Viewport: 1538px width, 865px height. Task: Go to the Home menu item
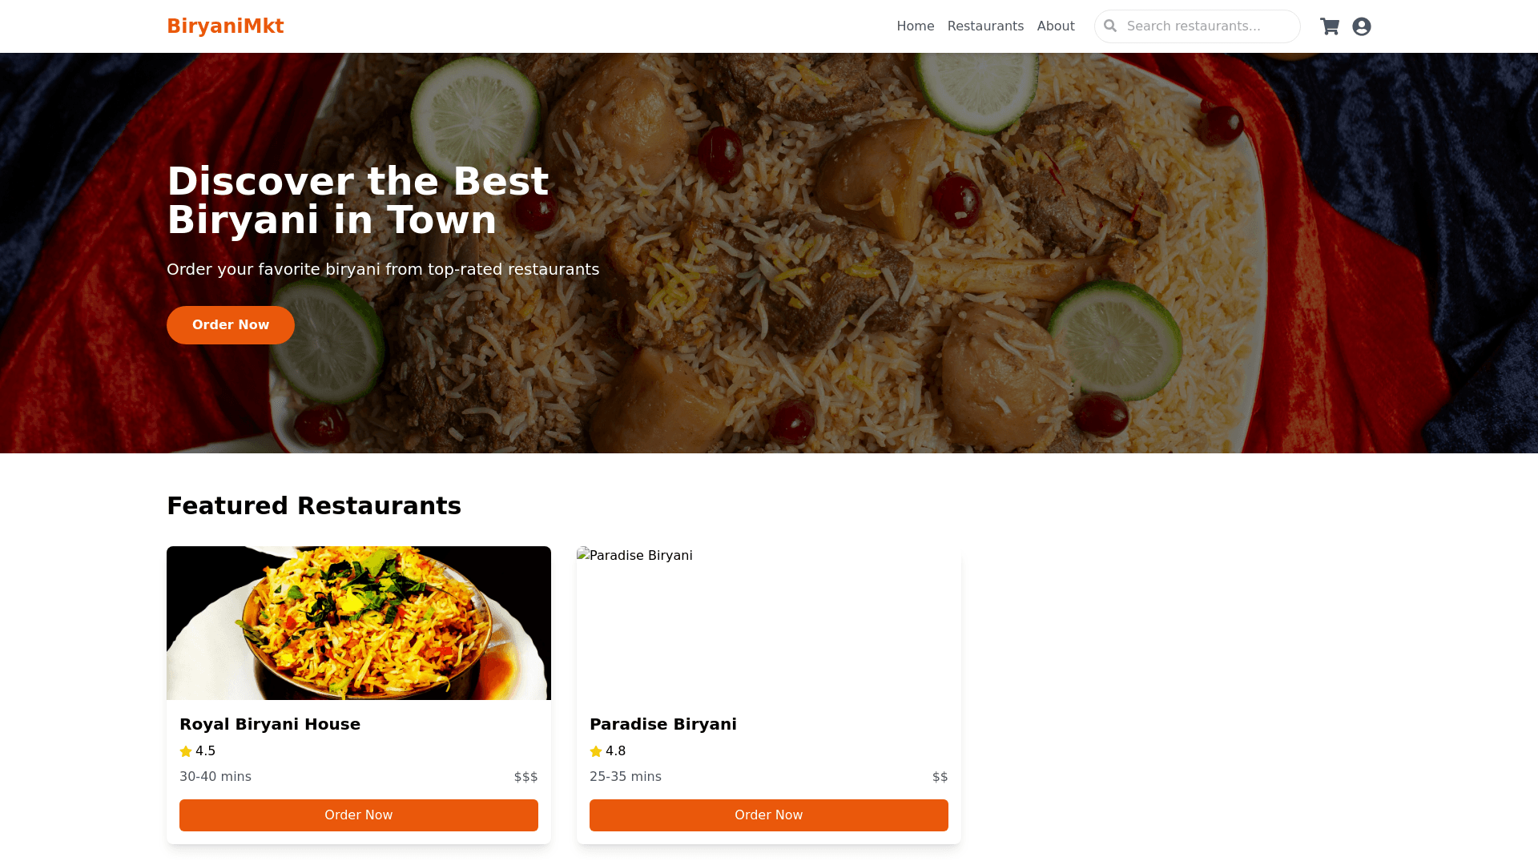pos(916,26)
